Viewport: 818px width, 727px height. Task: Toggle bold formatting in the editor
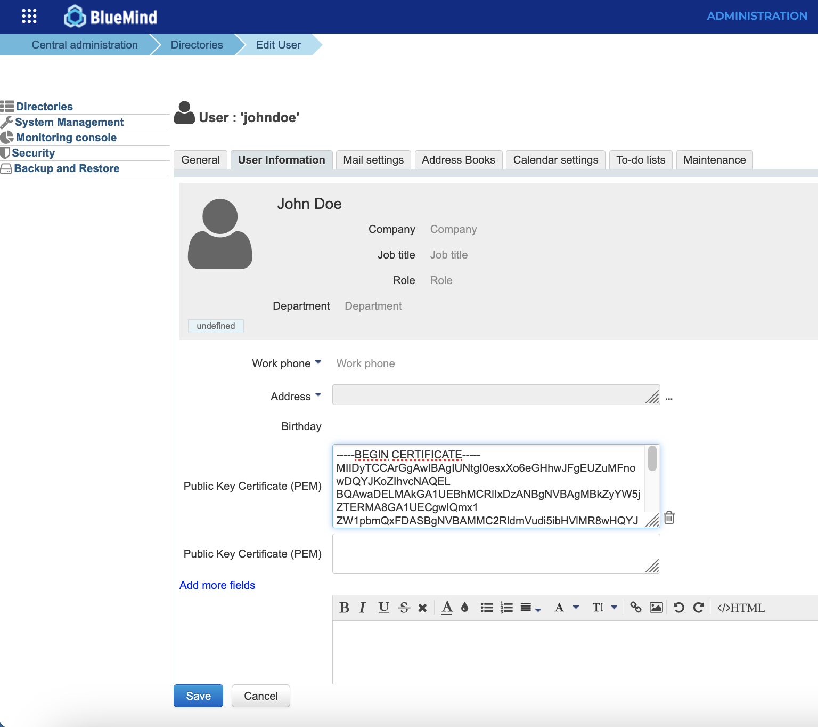344,608
